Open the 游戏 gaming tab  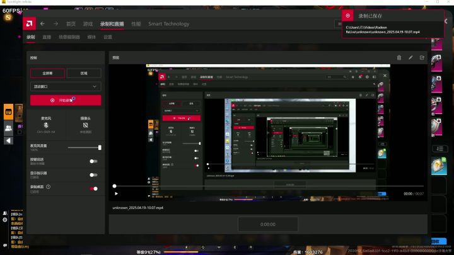coord(88,24)
